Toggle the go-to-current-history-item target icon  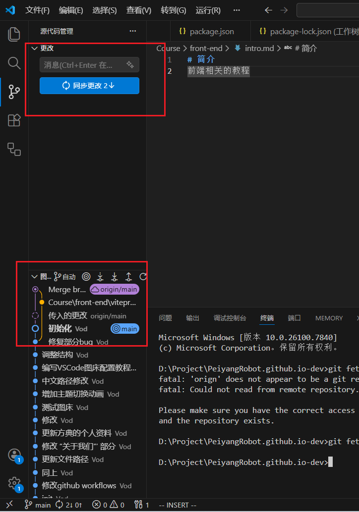pos(86,277)
